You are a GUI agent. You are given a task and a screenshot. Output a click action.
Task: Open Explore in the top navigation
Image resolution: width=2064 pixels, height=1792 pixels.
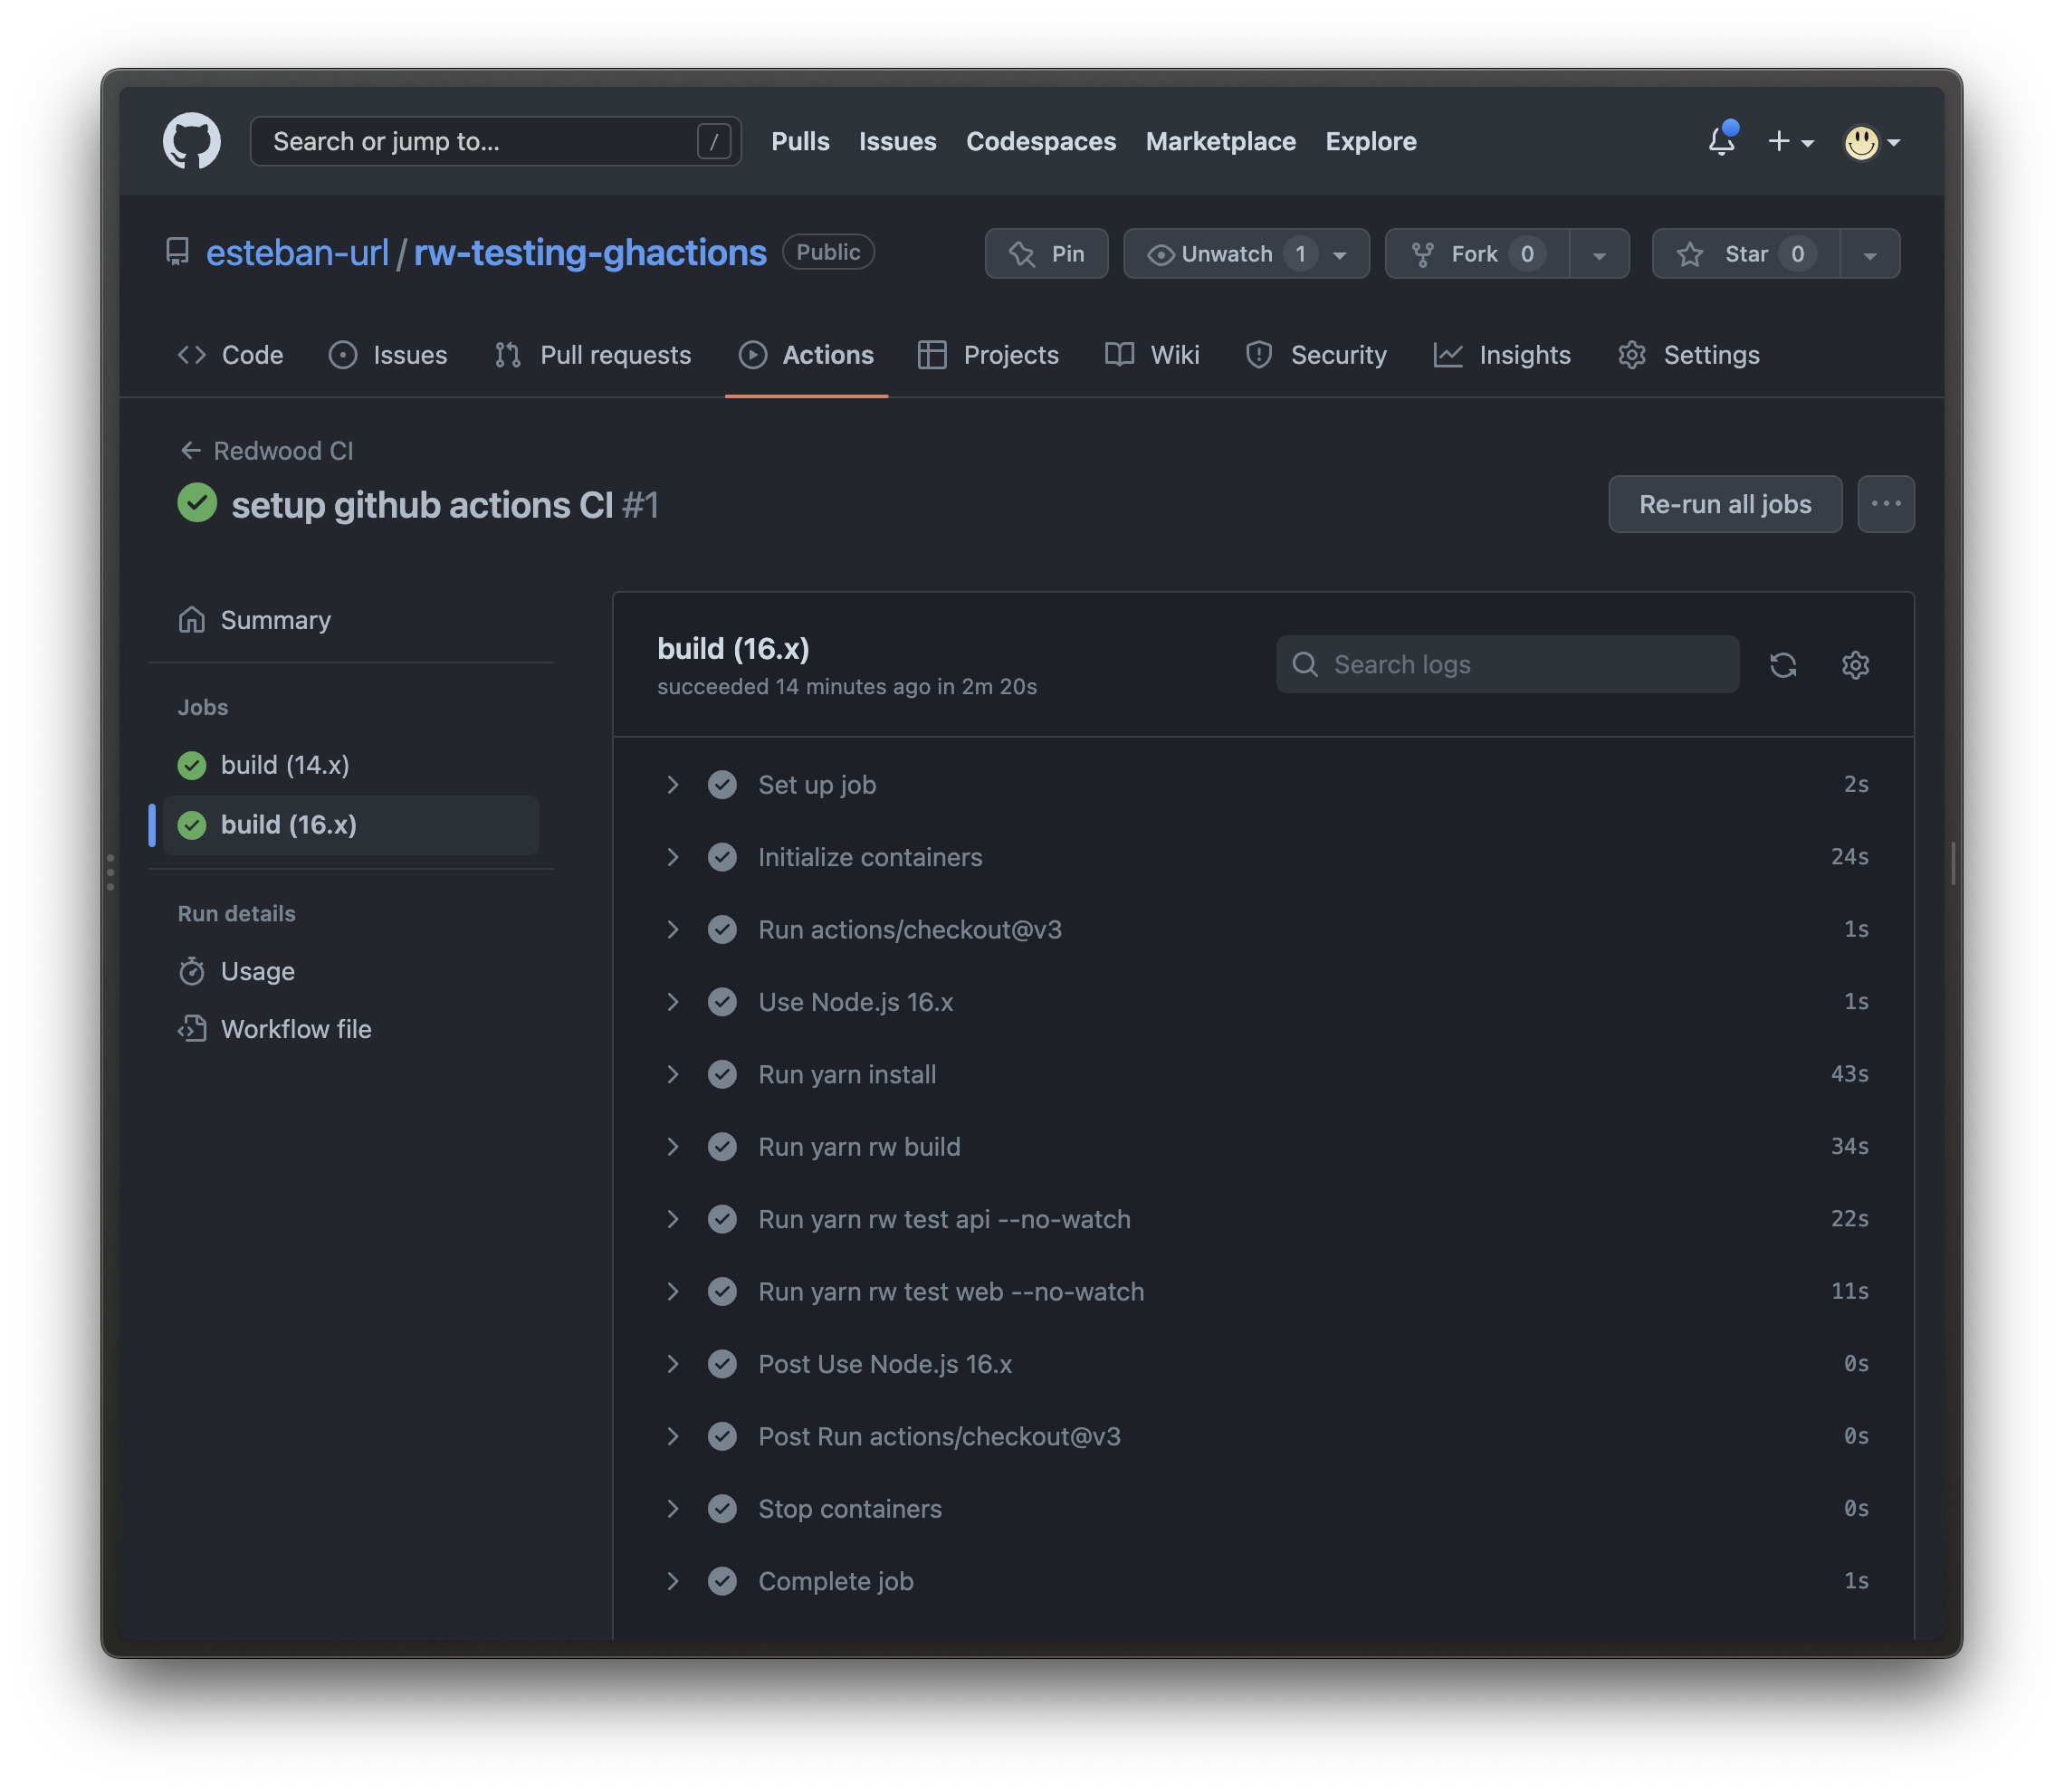tap(1370, 141)
